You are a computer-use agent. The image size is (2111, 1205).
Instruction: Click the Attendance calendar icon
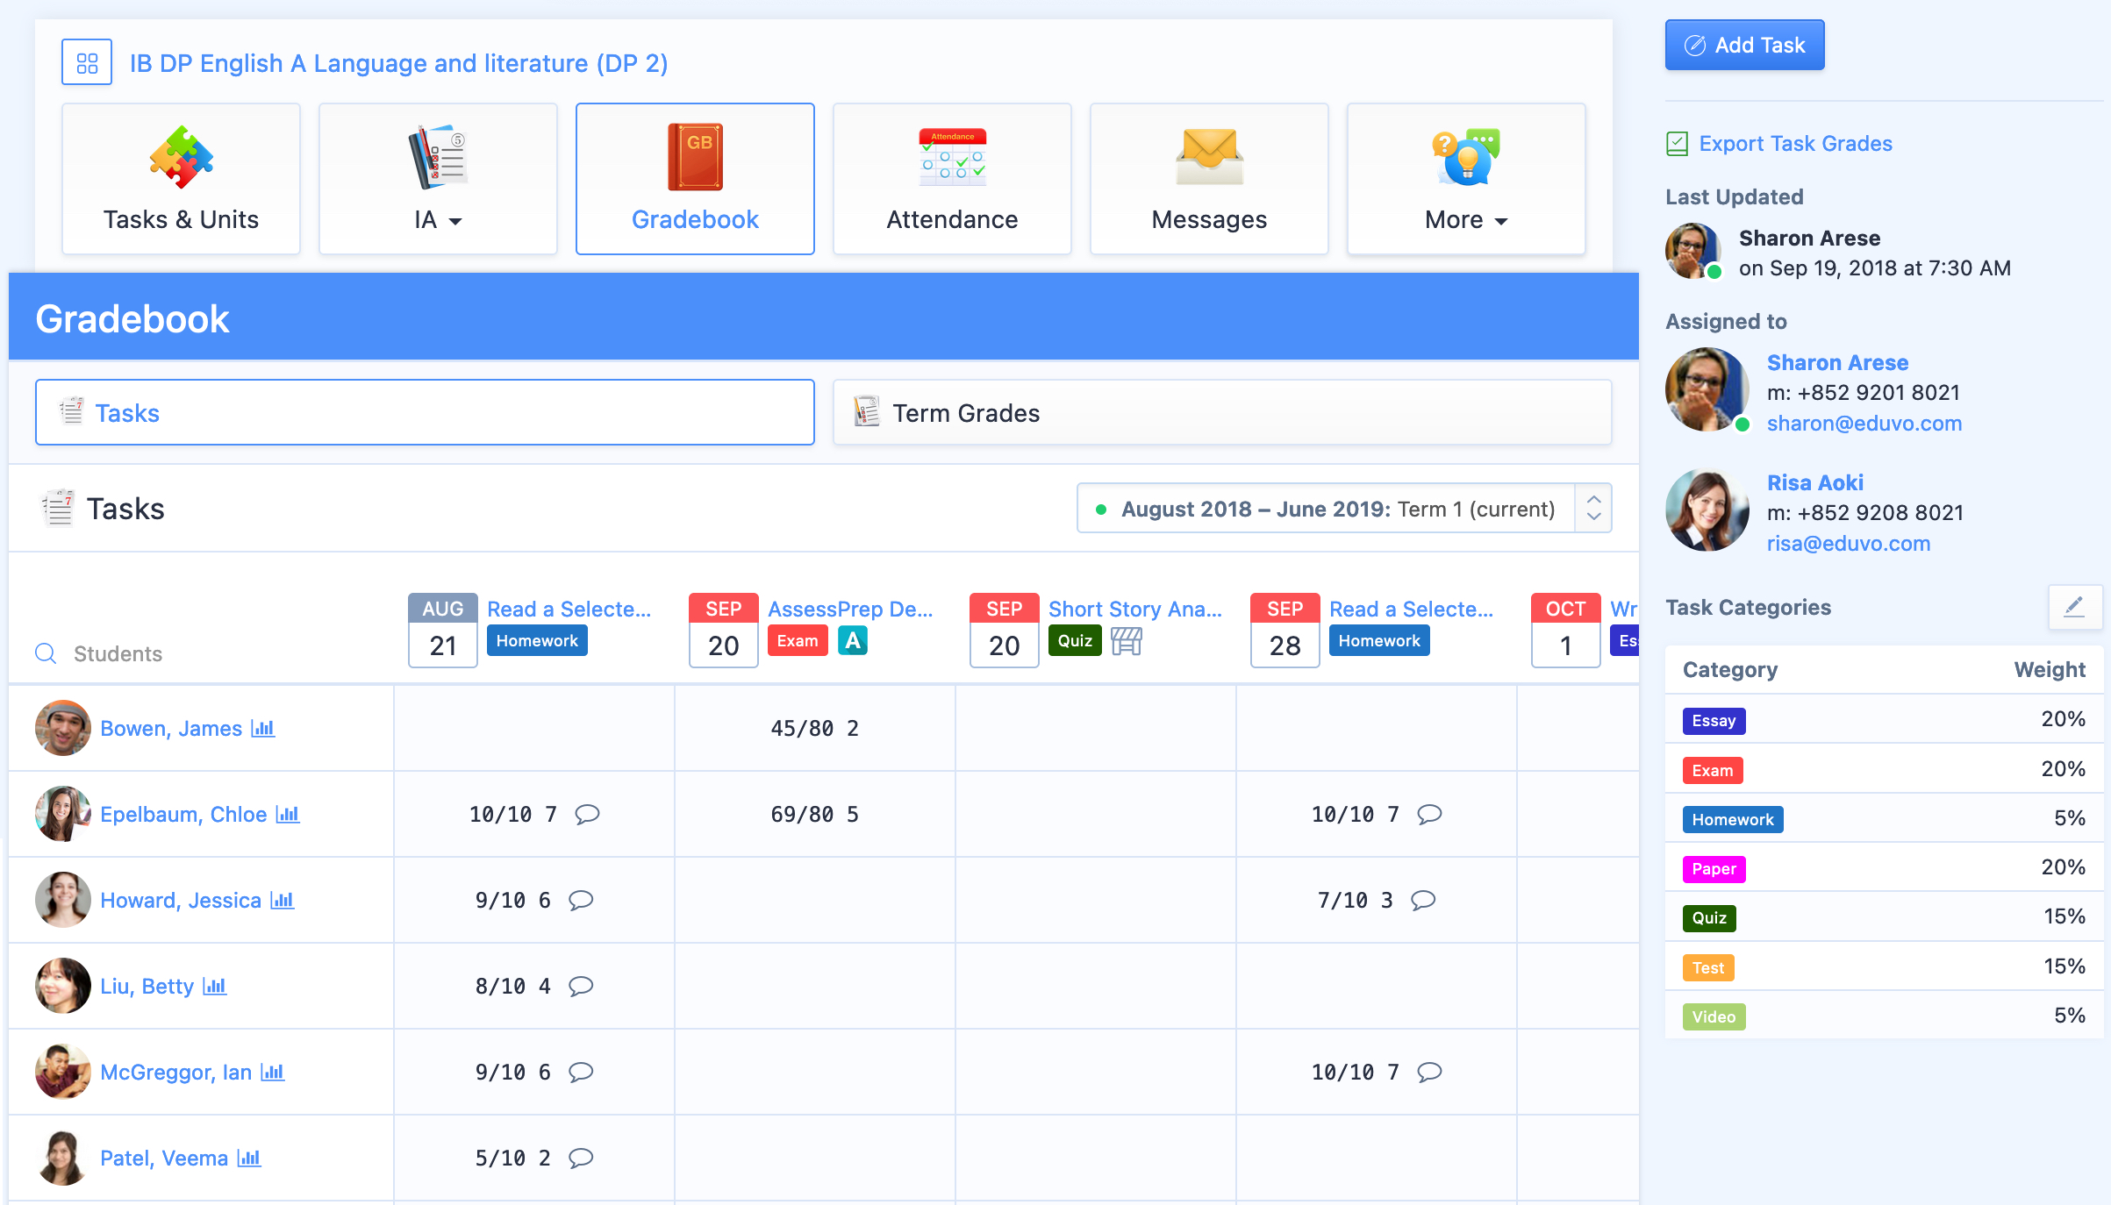(x=952, y=157)
